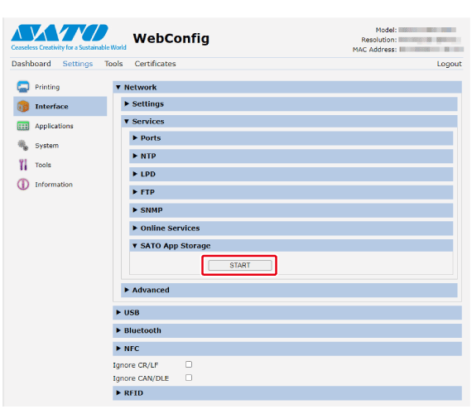The width and height of the screenshot is (472, 414).
Task: Open the Tools tab in top menu
Action: (x=113, y=64)
